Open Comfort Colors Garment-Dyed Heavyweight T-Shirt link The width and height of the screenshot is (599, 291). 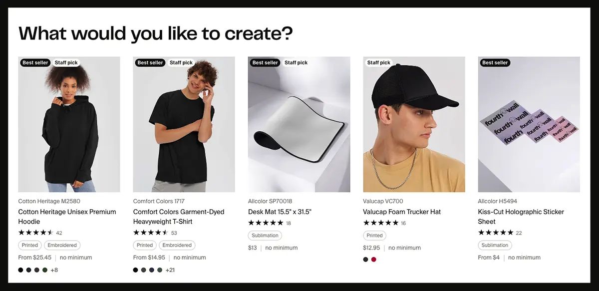179,217
